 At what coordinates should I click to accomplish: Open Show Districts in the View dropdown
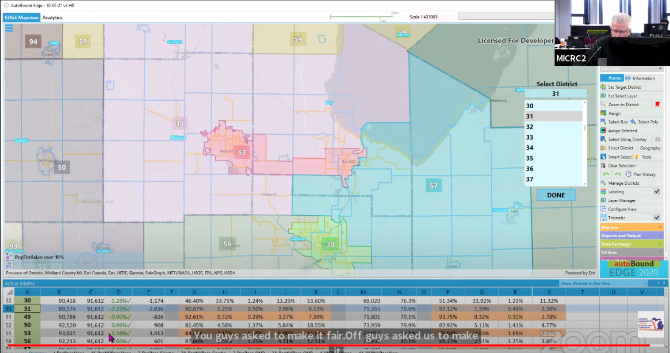coord(603,283)
